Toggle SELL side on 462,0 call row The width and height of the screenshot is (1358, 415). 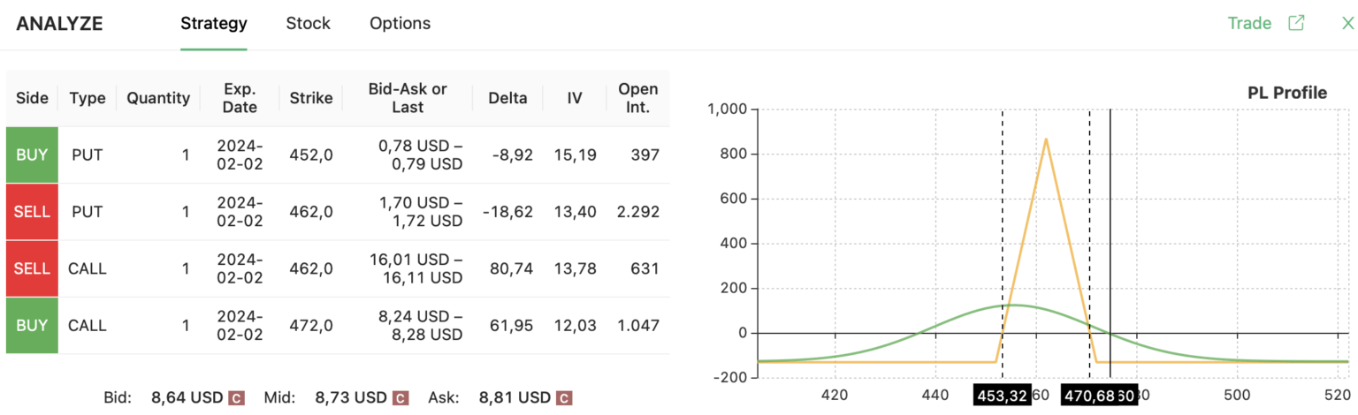(32, 268)
